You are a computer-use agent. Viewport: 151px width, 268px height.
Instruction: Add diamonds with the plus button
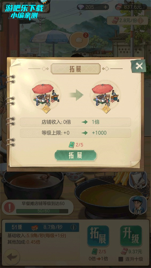point(105,7)
